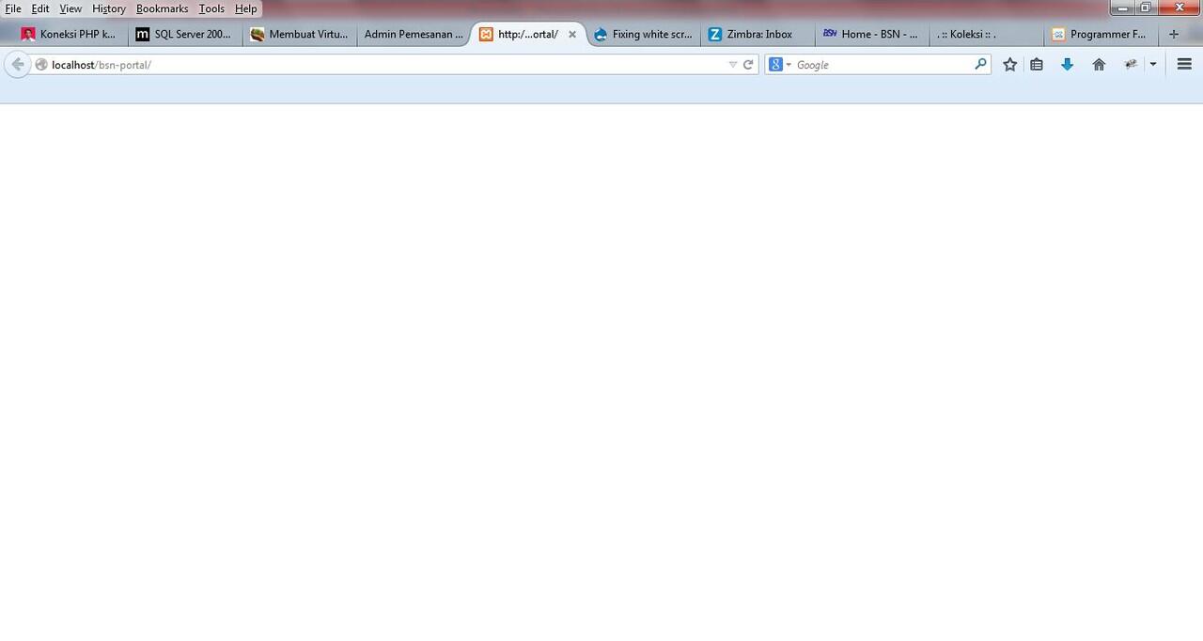Switch to the Zimbra: Inbox tab
1203x641 pixels.
(758, 34)
